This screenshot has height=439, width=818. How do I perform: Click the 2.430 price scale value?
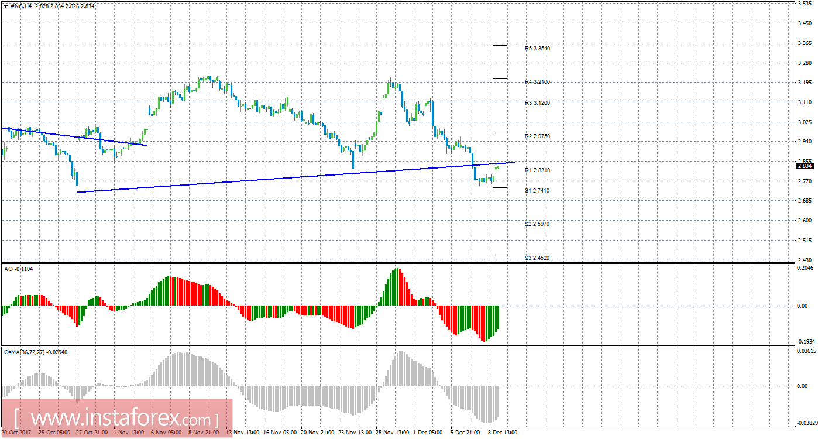coord(805,260)
